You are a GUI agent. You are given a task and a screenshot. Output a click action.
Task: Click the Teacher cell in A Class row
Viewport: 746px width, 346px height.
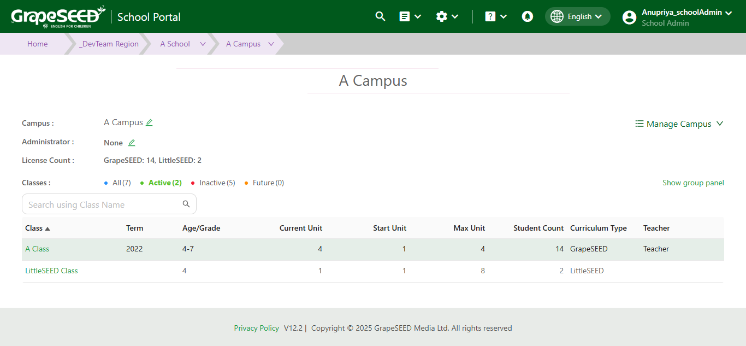click(656, 249)
